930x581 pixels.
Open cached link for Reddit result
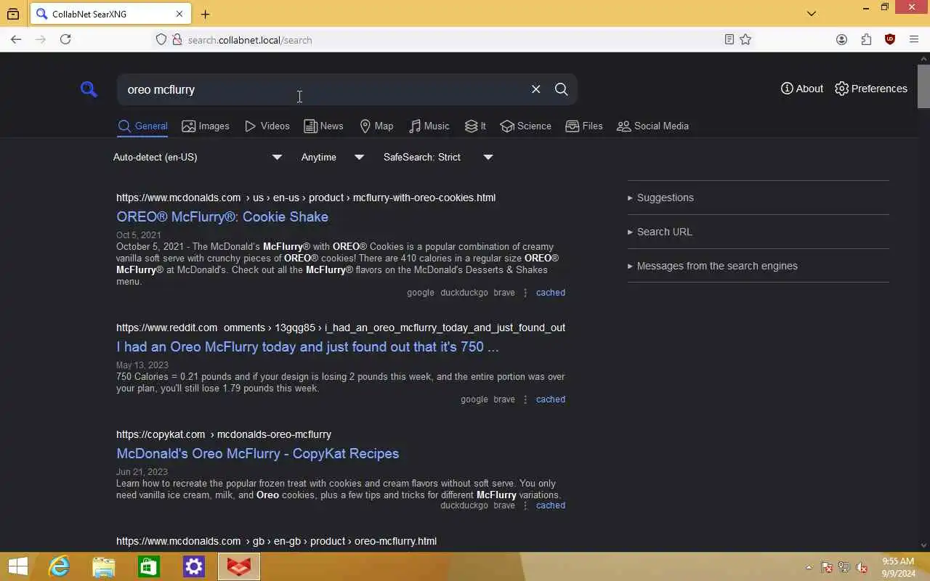point(550,399)
